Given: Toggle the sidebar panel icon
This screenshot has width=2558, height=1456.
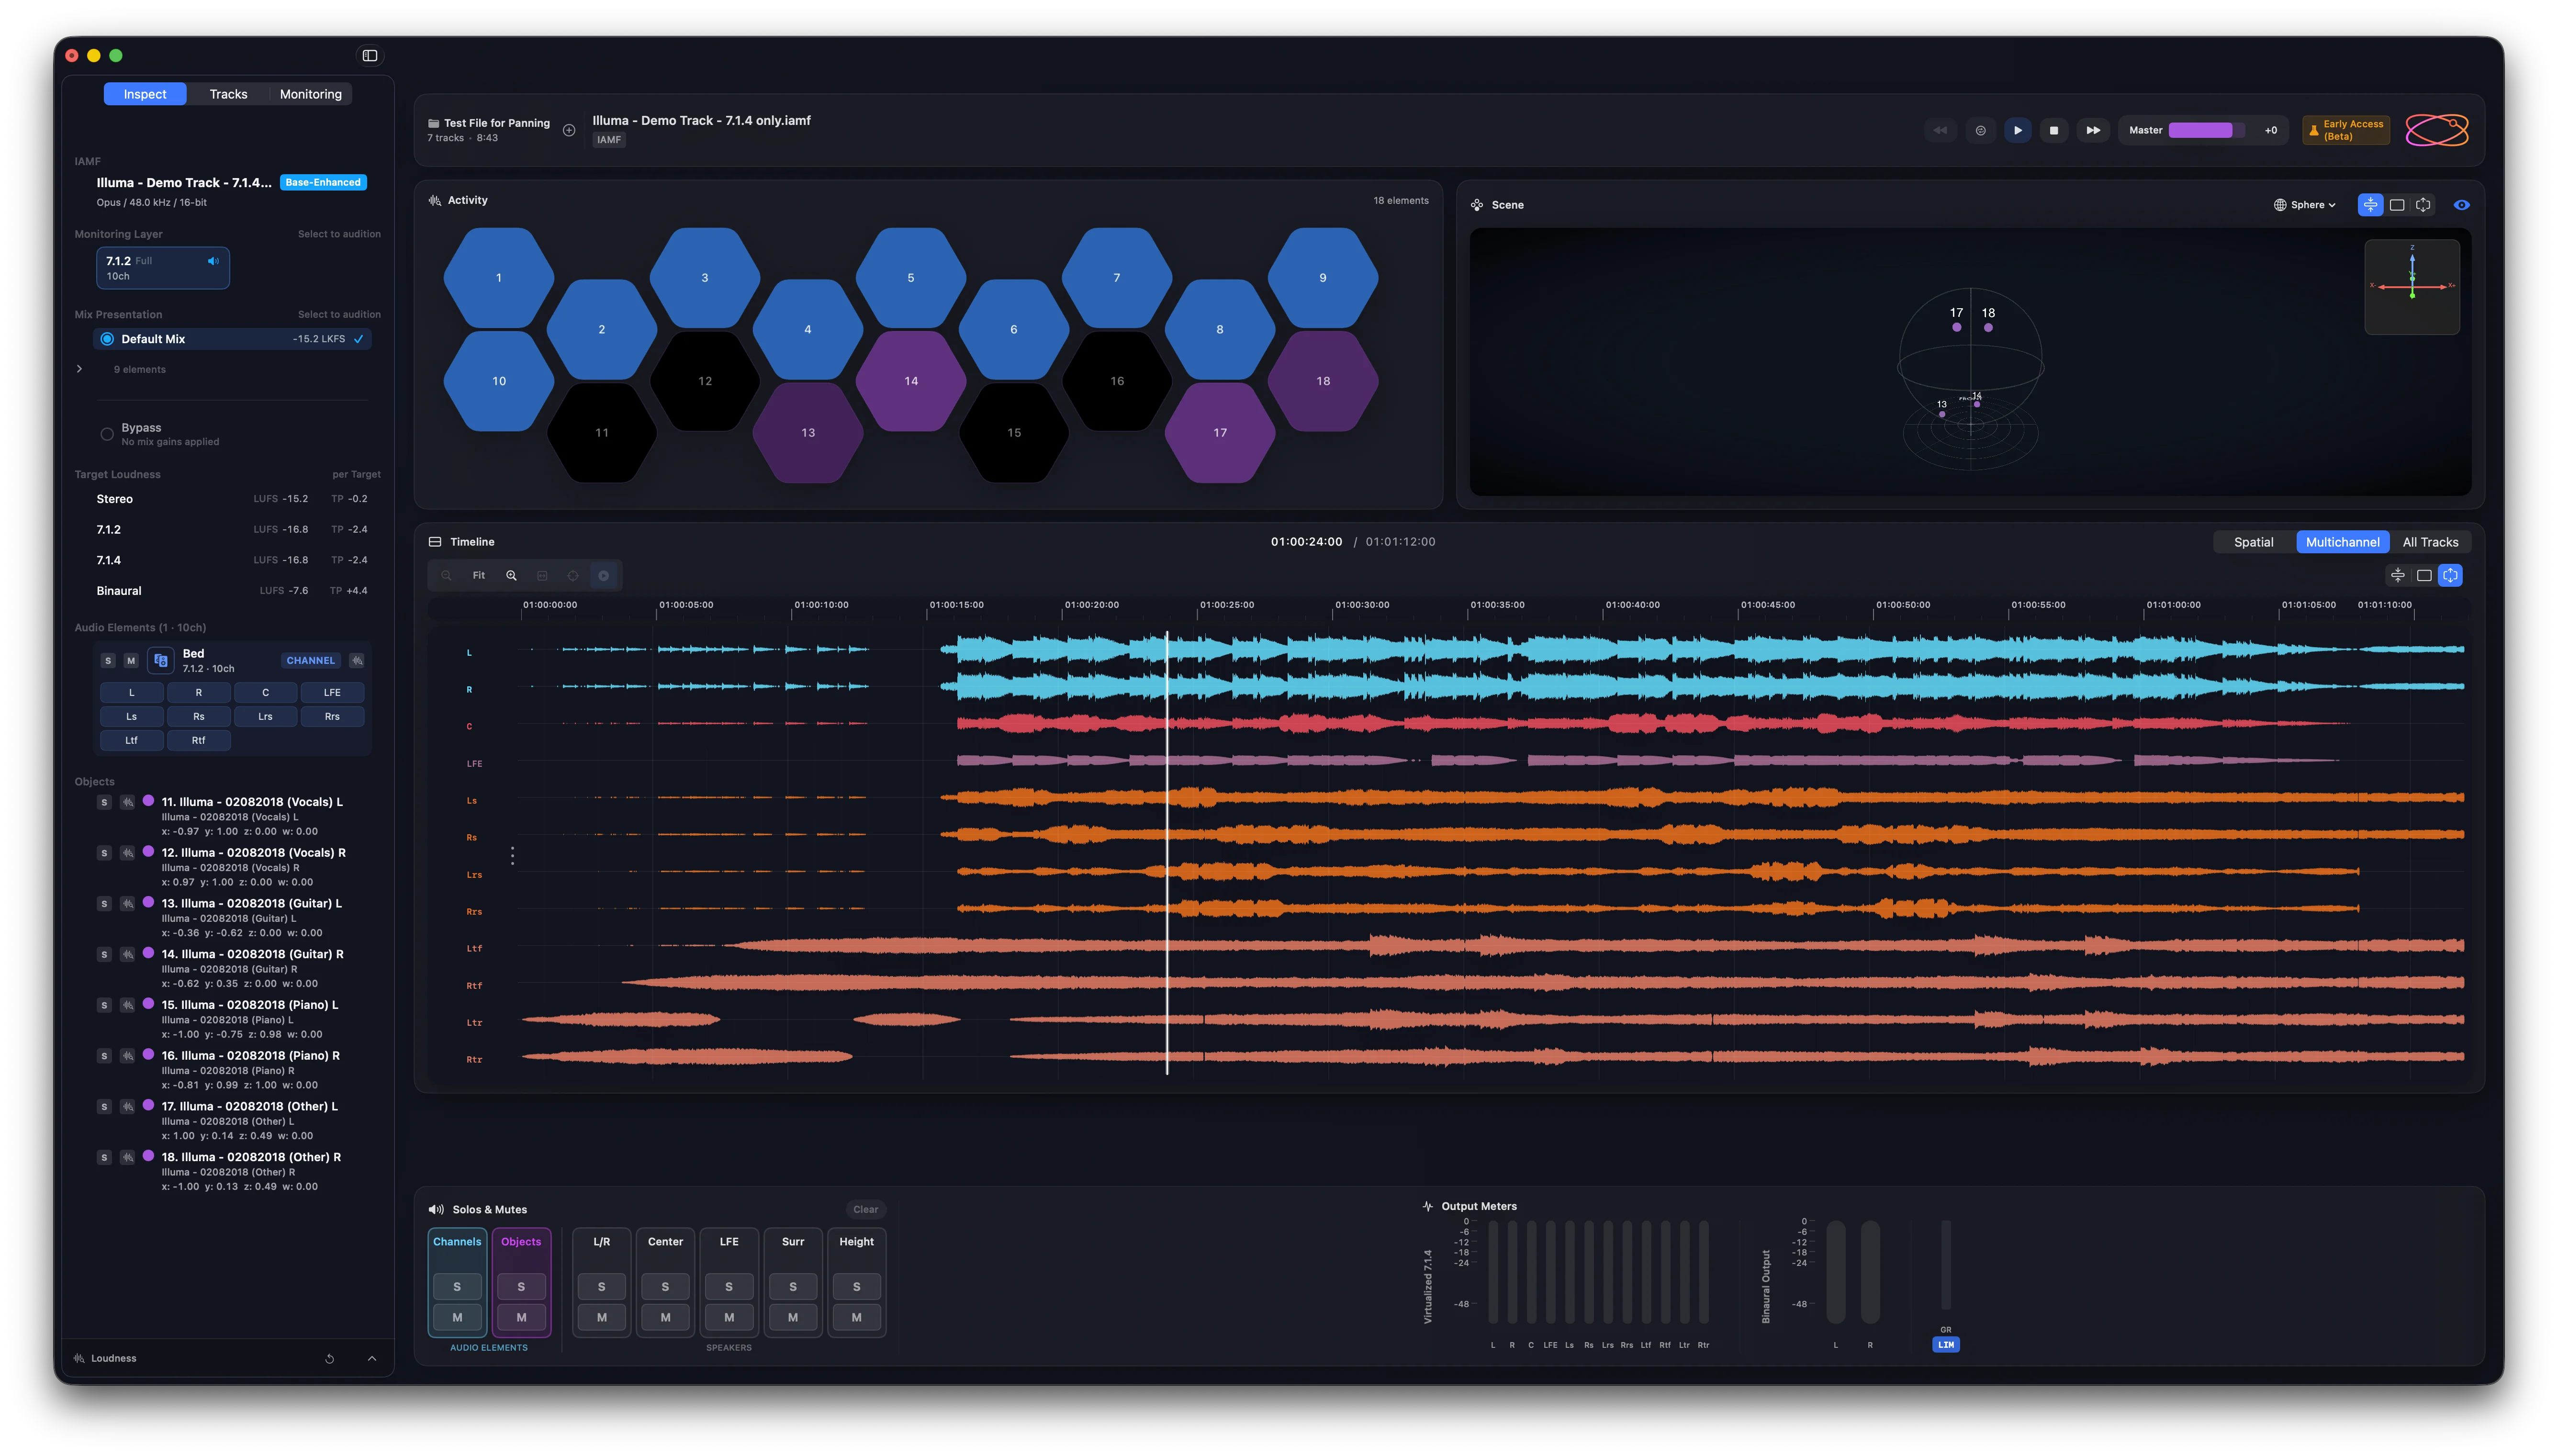Looking at the screenshot, I should [x=369, y=56].
